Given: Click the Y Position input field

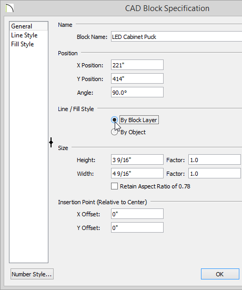Looking at the screenshot, I should 137,78.
